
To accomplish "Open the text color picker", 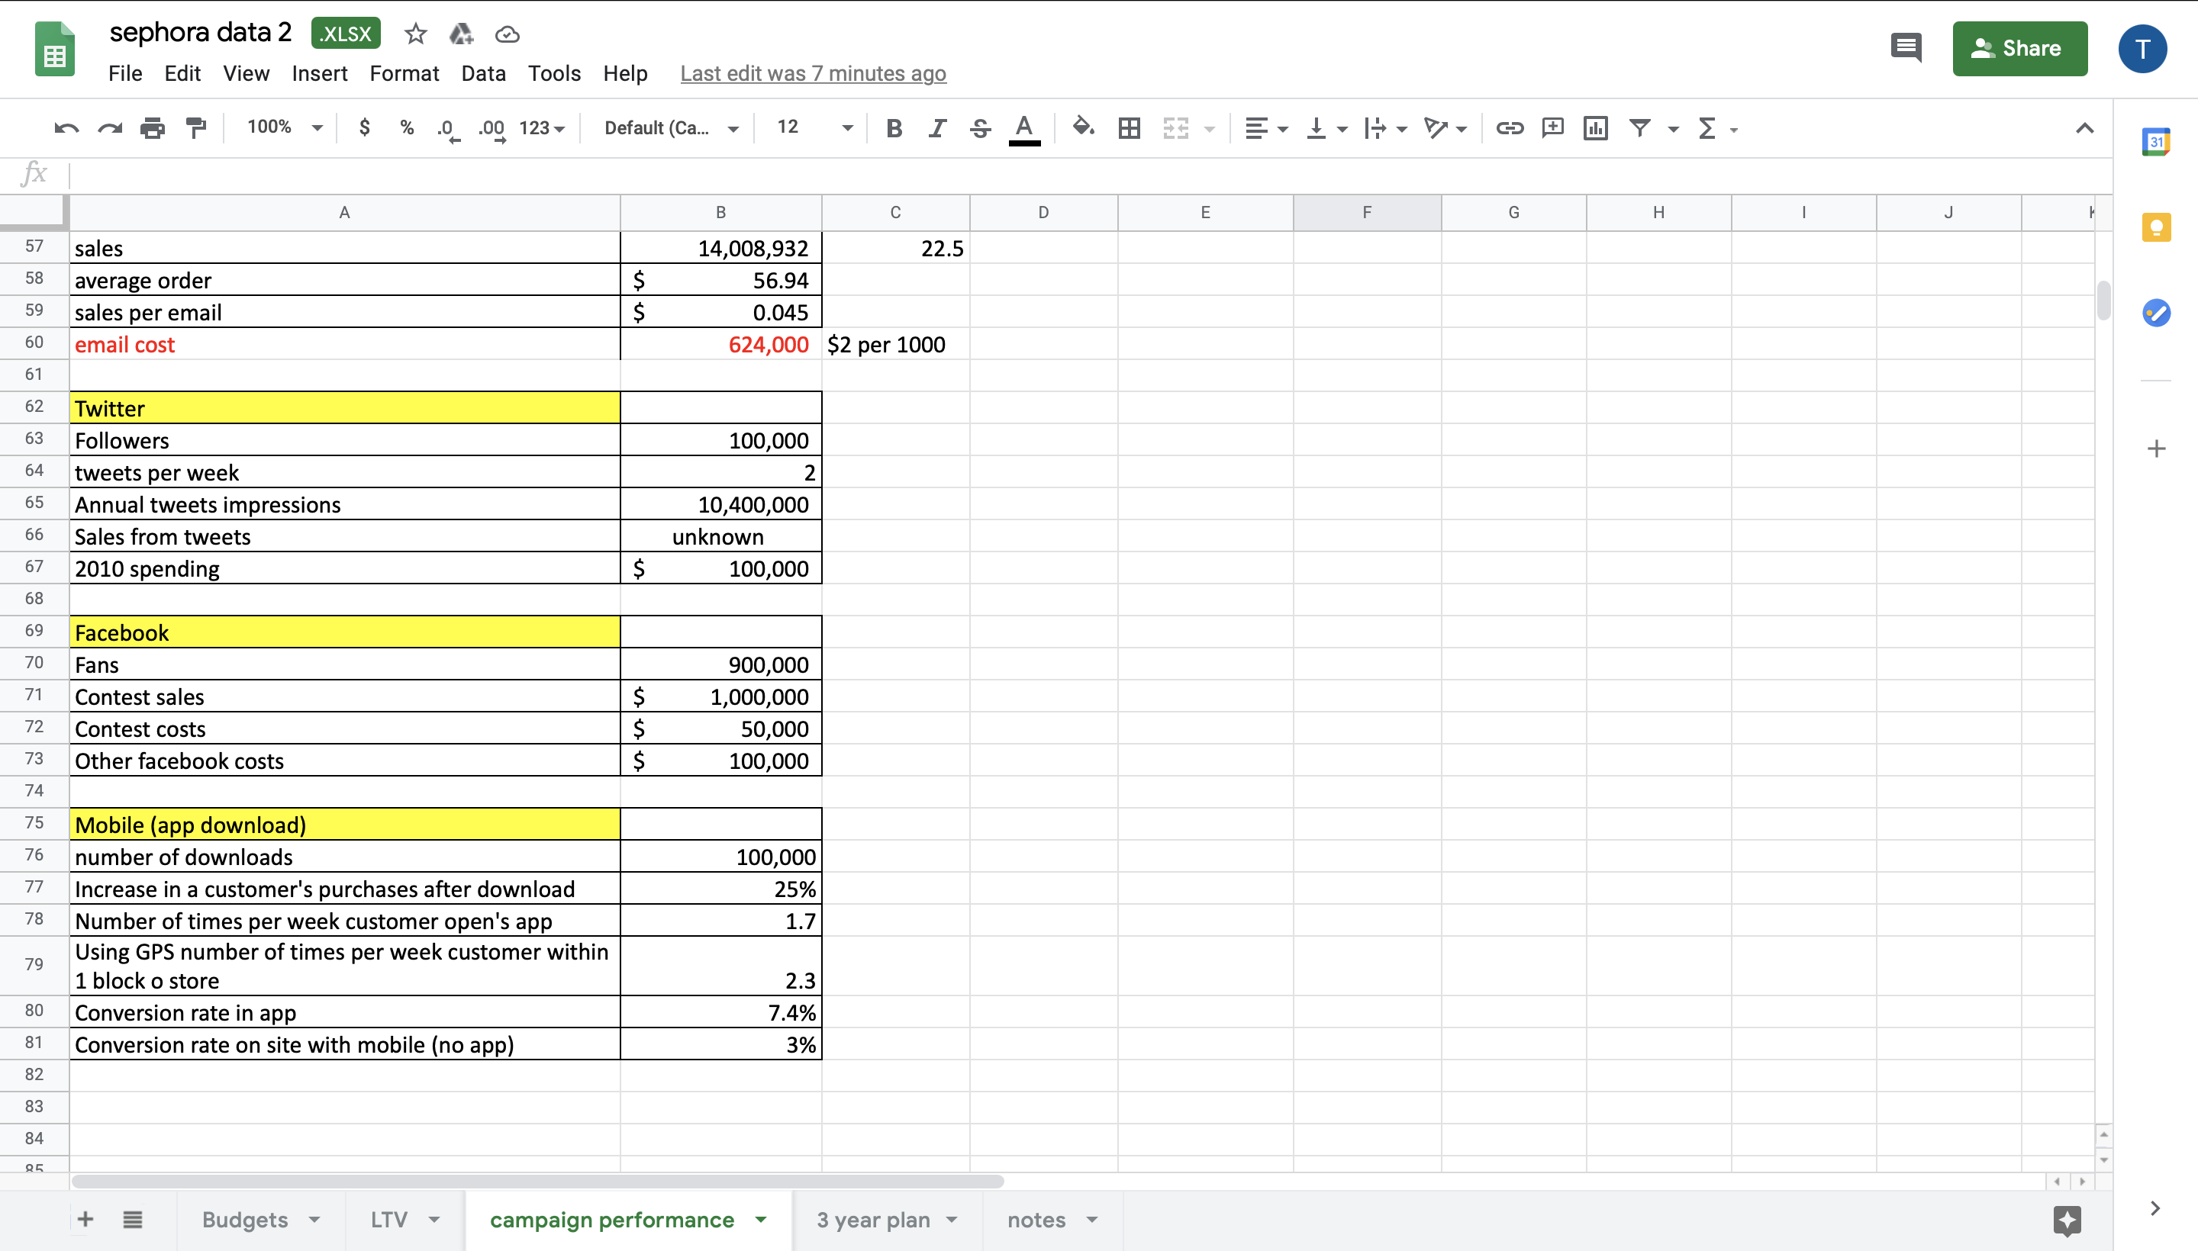I will click(1023, 127).
